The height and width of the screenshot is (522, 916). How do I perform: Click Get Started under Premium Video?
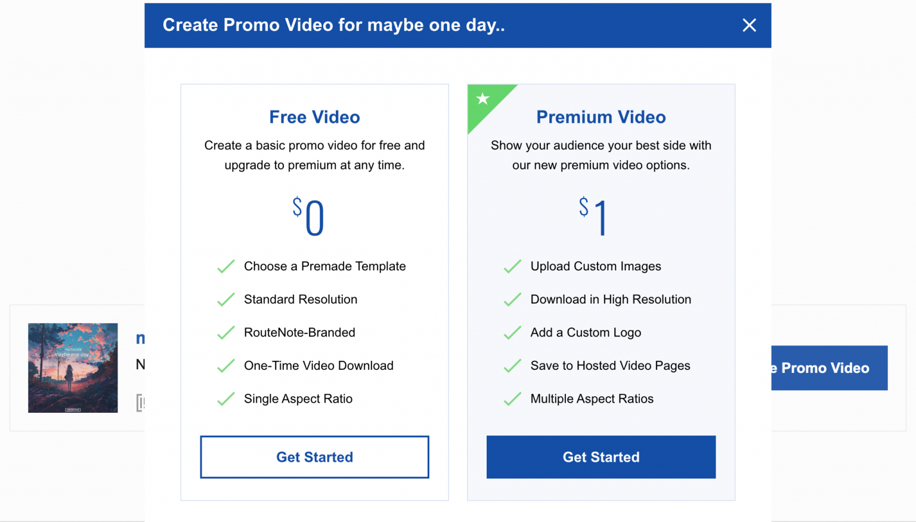tap(601, 457)
